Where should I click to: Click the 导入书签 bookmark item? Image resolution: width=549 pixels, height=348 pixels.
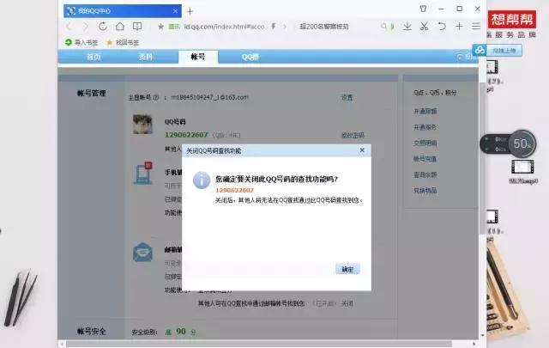(x=81, y=42)
